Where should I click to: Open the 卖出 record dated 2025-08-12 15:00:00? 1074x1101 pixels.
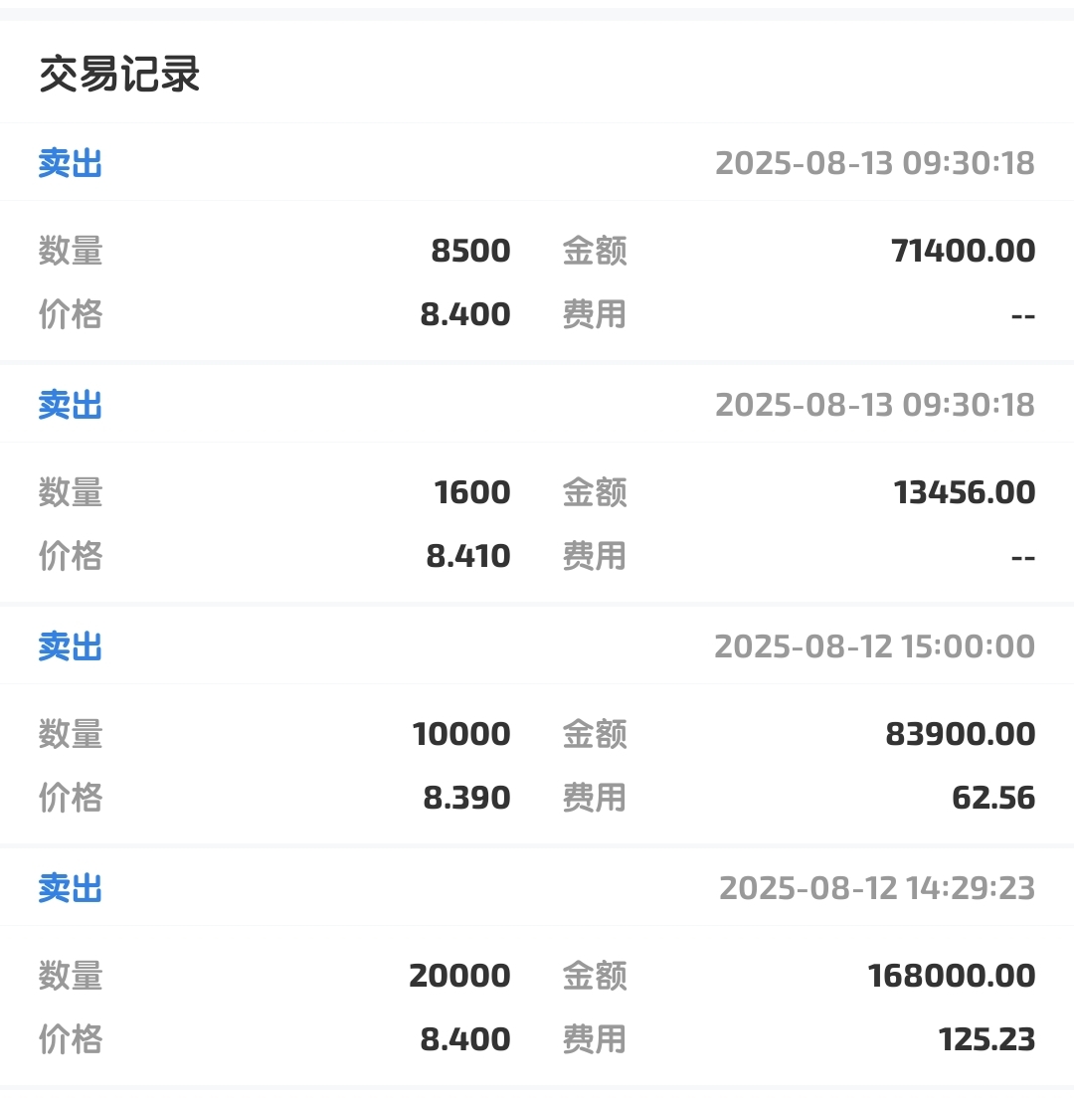[537, 725]
